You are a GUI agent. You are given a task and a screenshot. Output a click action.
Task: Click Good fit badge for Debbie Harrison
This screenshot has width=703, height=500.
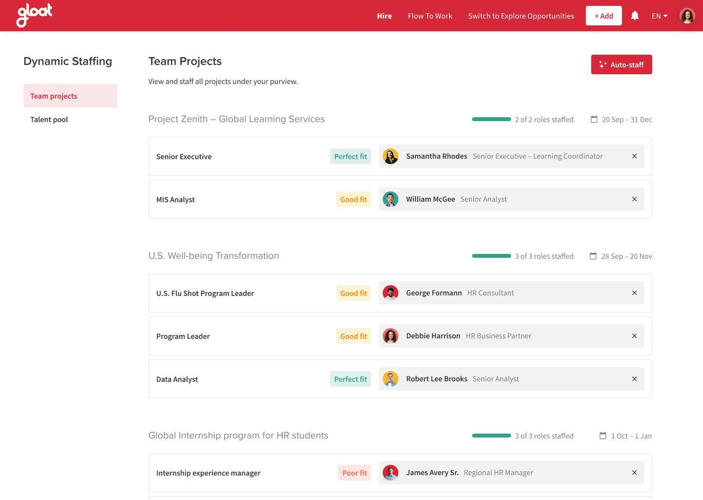click(x=353, y=336)
